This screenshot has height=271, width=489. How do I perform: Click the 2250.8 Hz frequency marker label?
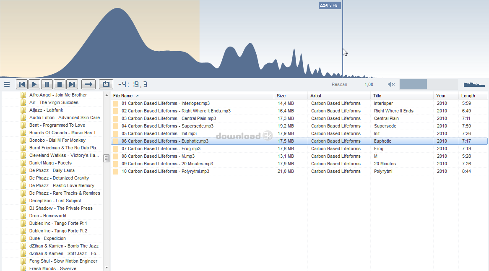point(329,5)
